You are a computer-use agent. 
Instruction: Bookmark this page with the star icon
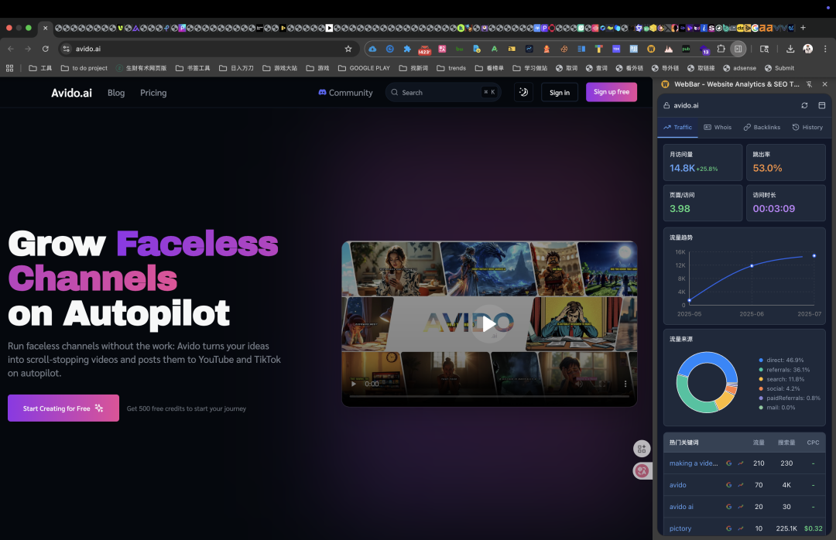348,49
